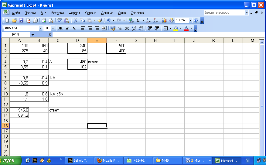This screenshot has height=165, width=266.
Task: Toggle bold formatting (Ж)
Action: click(x=60, y=28)
